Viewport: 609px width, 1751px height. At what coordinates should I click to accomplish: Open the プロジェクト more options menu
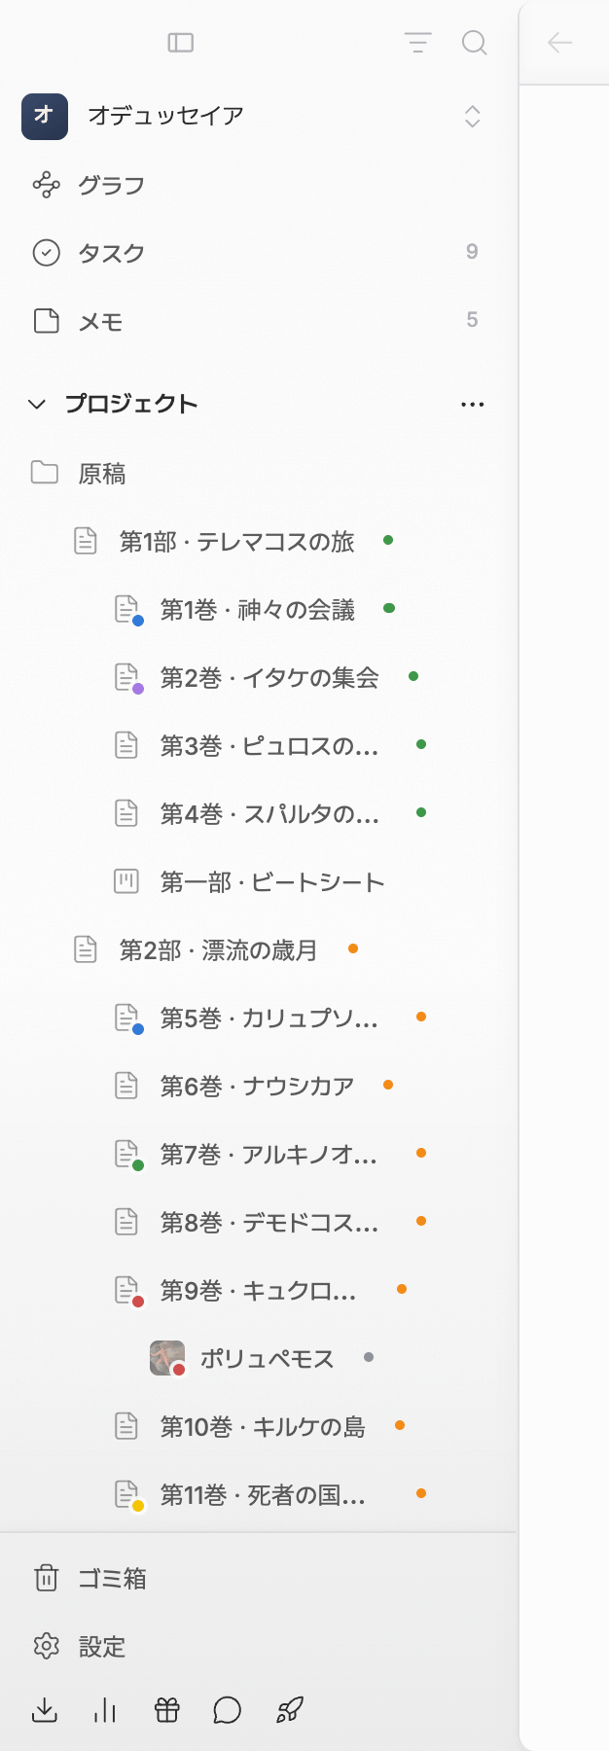[x=473, y=404]
